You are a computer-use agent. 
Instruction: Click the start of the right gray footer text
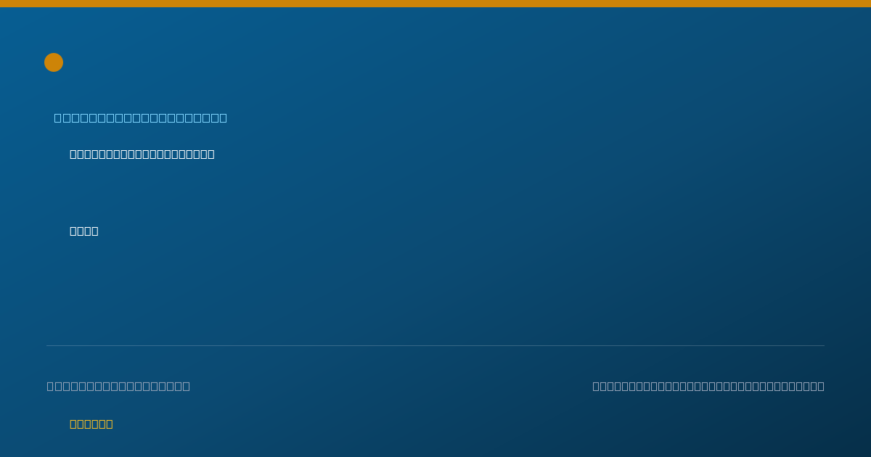tap(596, 386)
